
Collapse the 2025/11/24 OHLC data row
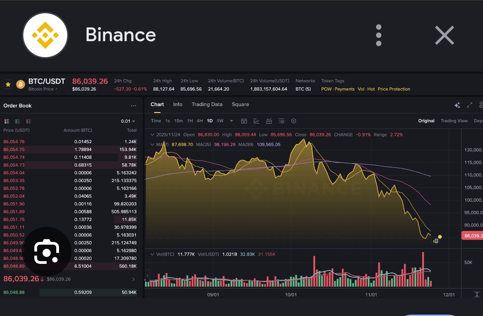tap(152, 134)
